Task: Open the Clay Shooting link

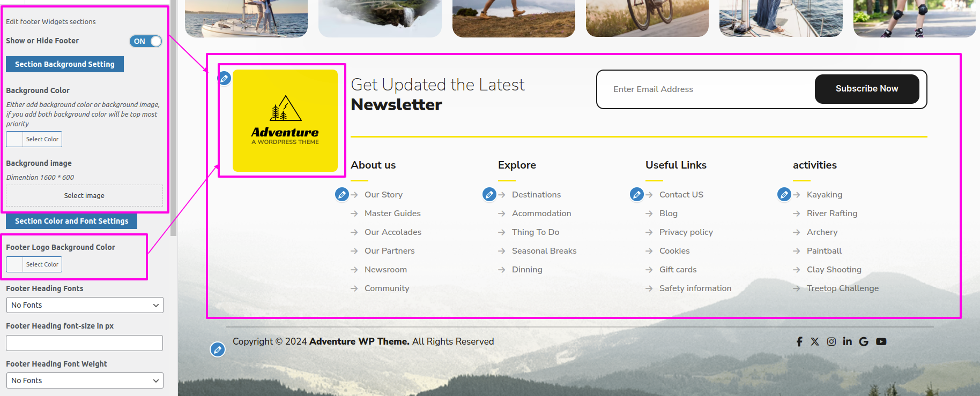Action: 834,270
